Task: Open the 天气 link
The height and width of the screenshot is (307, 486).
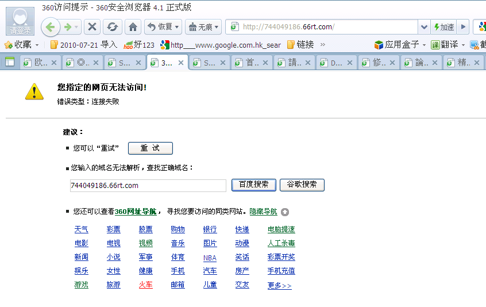Action: [81, 229]
